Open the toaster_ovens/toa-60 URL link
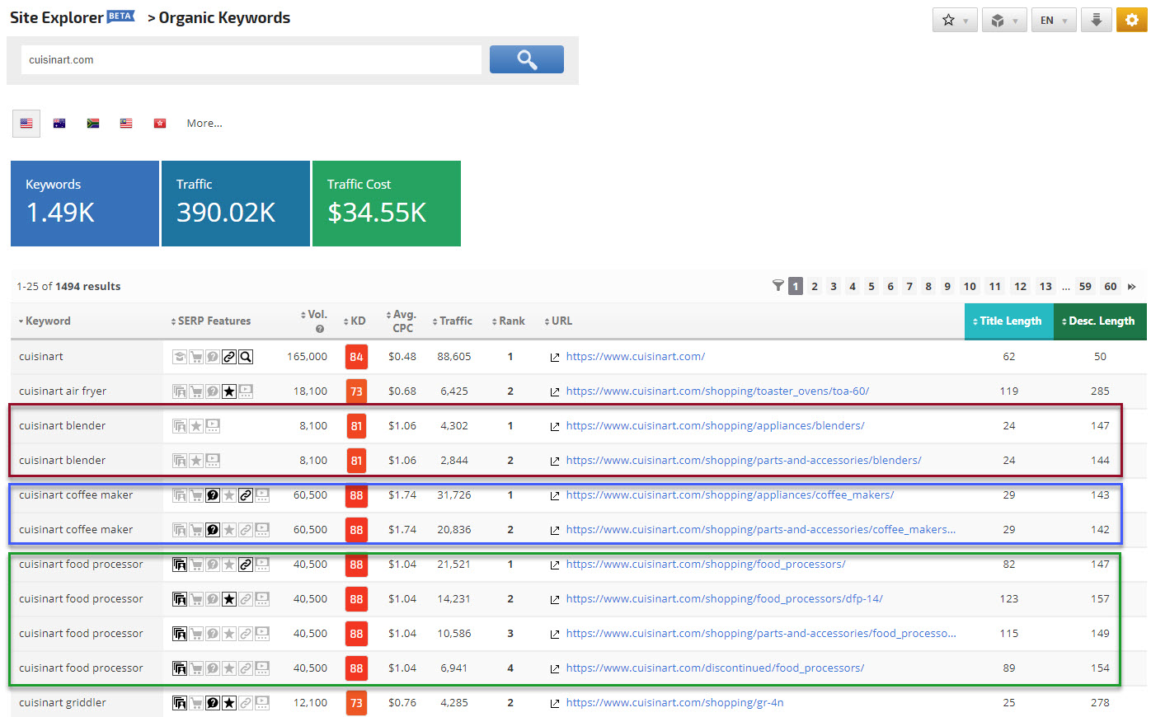 click(716, 391)
